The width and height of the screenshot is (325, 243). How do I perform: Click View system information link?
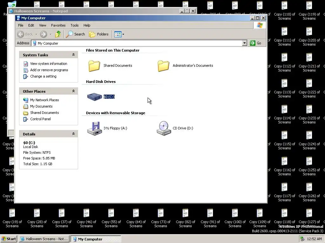(49, 64)
